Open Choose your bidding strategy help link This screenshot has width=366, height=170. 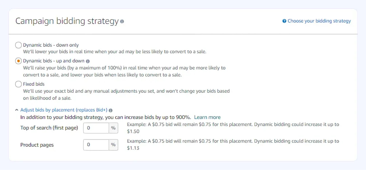coord(319,21)
